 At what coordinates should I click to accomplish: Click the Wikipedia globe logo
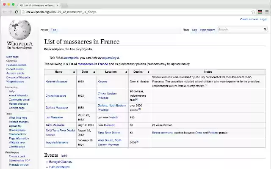pos(20,30)
